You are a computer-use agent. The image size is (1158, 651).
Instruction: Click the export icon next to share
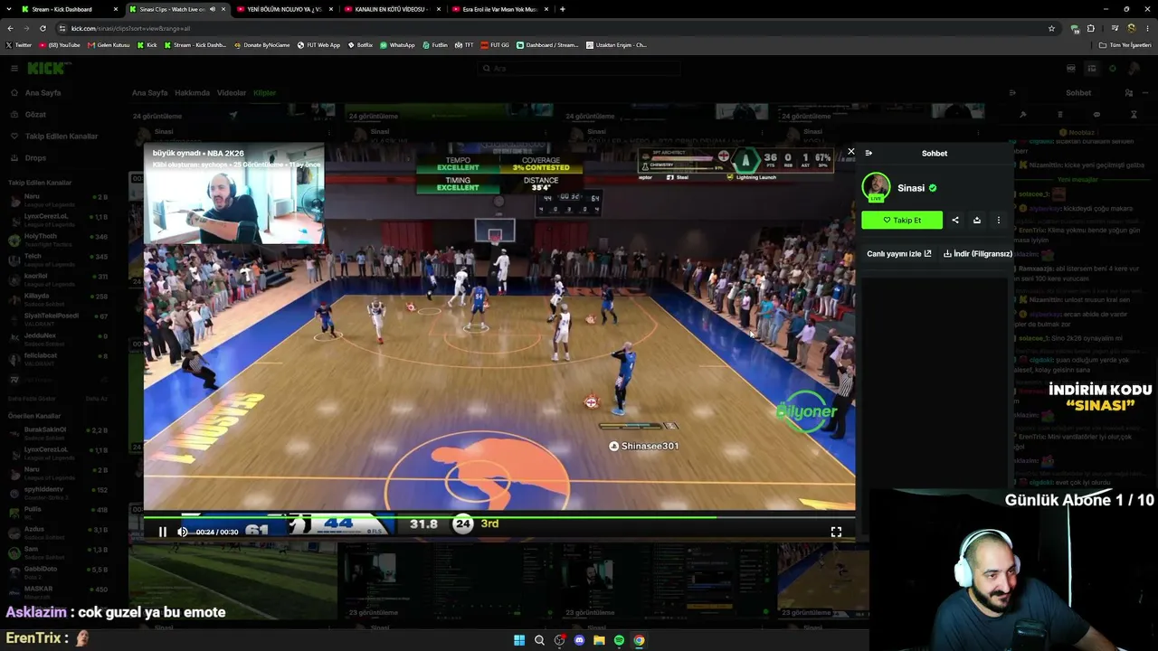coord(977,220)
